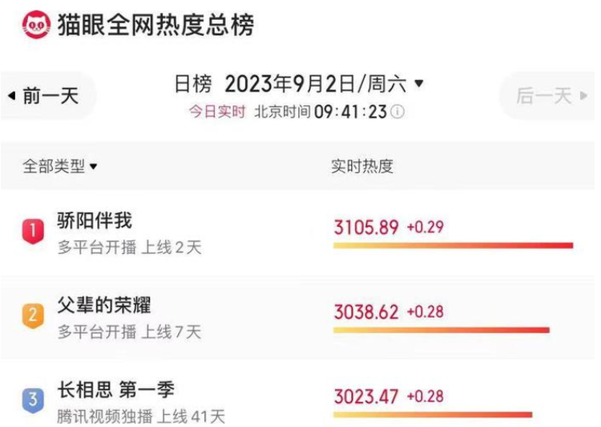Open the info icon beside Beijing time
The image size is (601, 427).
397,112
